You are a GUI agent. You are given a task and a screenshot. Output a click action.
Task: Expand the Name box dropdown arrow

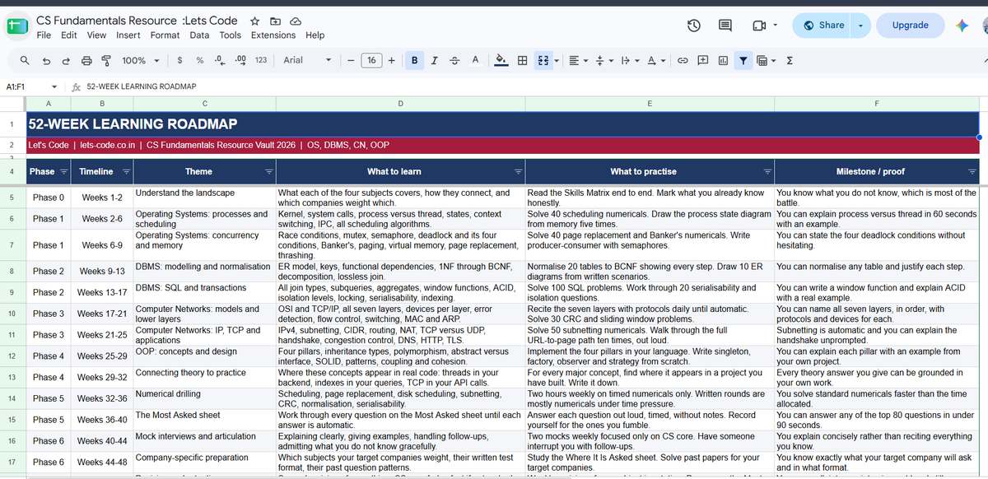pos(54,86)
